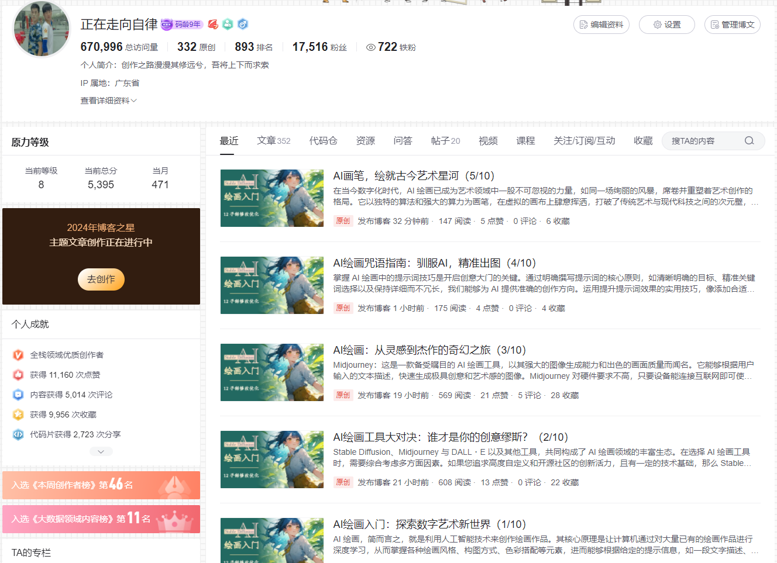The image size is (777, 563).
Task: Click the green badge icon beside username
Action: coord(228,24)
